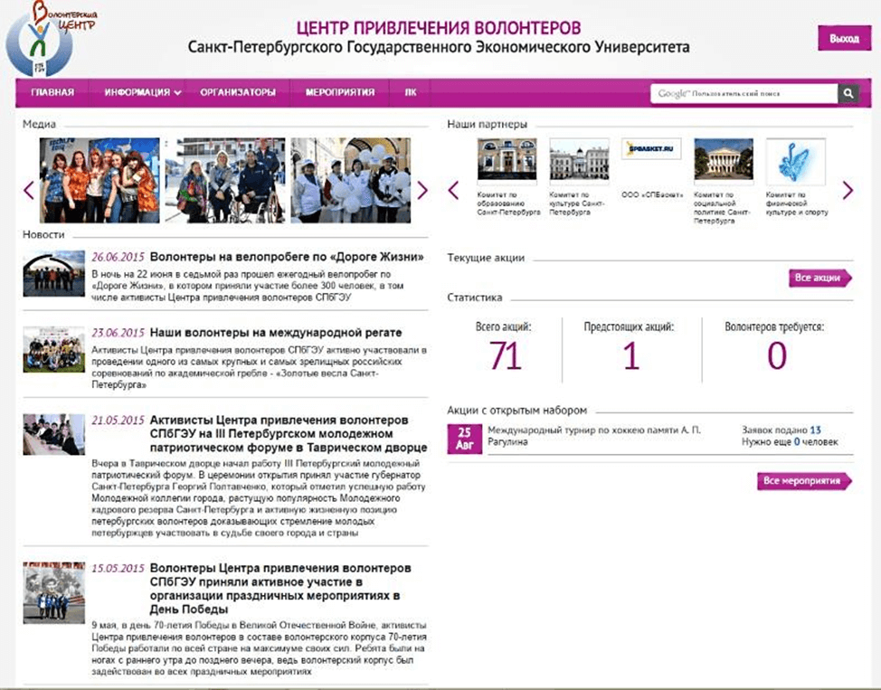Open headline about III Петербургском молодежном форуме
This screenshot has width=881, height=690.
tap(289, 434)
